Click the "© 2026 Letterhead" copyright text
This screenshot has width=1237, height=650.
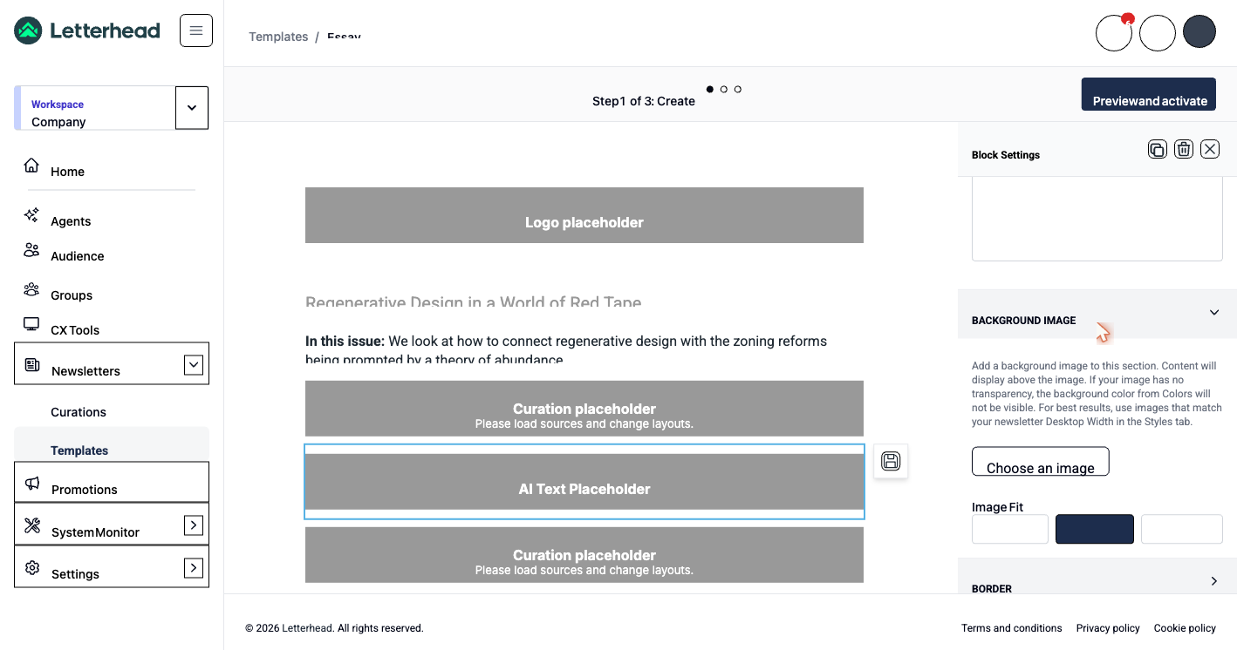[334, 628]
